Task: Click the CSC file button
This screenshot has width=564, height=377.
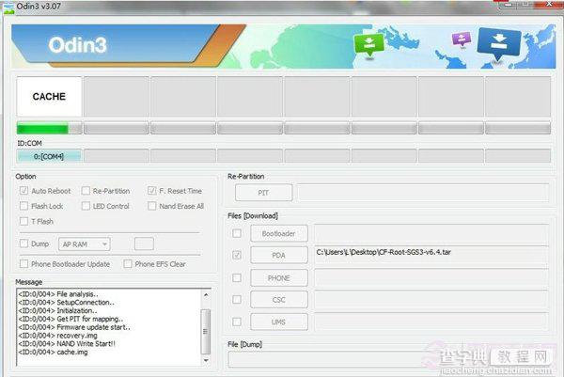Action: coord(279,299)
